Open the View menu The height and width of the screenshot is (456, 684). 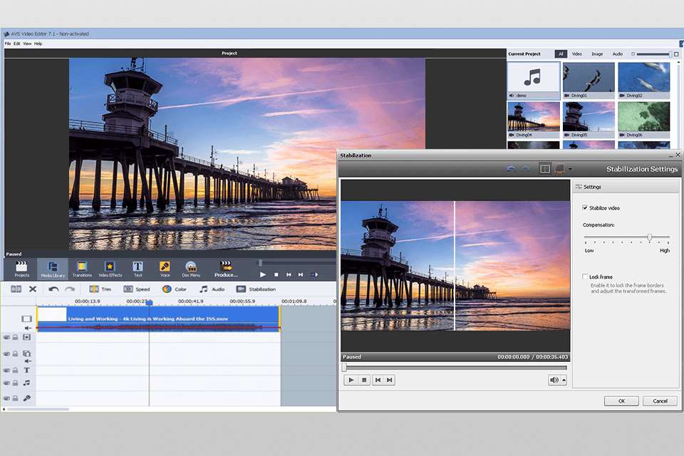click(x=27, y=43)
